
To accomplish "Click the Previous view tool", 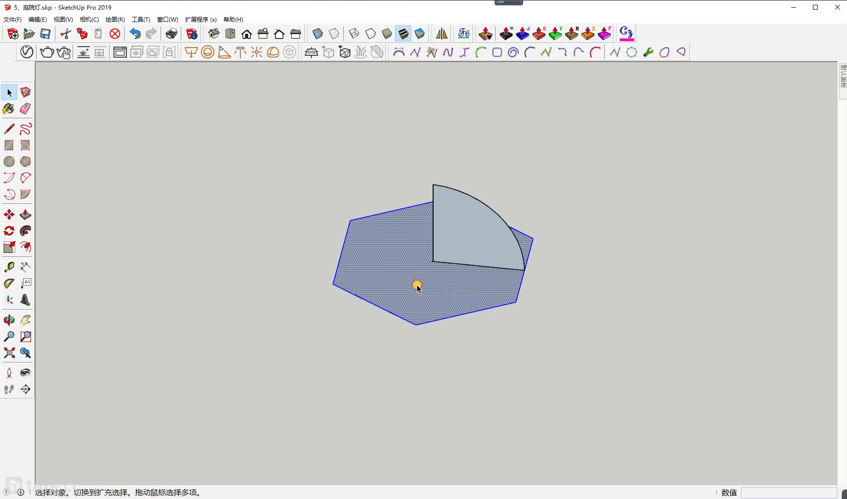I will point(25,353).
